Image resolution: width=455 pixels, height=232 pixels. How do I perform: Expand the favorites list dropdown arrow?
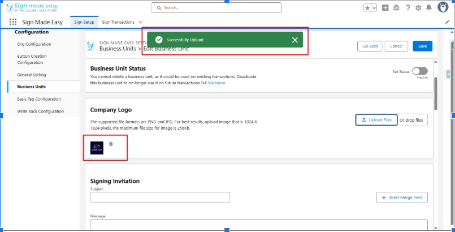tap(374, 8)
